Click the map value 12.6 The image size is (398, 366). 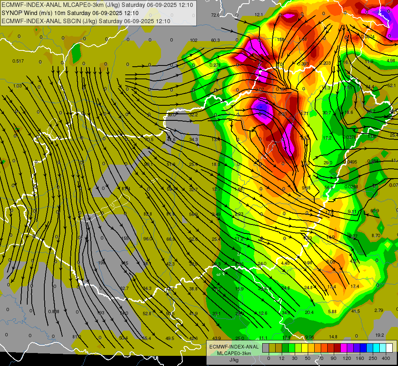(x=263, y=313)
